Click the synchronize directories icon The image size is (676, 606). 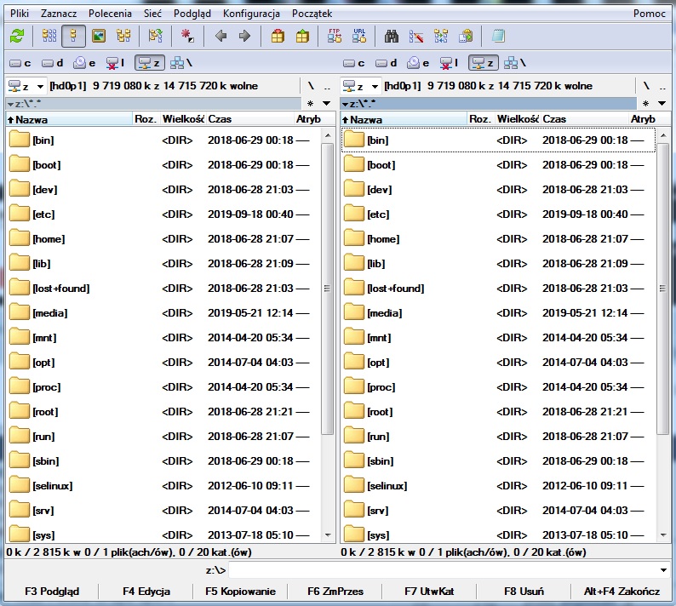click(441, 36)
